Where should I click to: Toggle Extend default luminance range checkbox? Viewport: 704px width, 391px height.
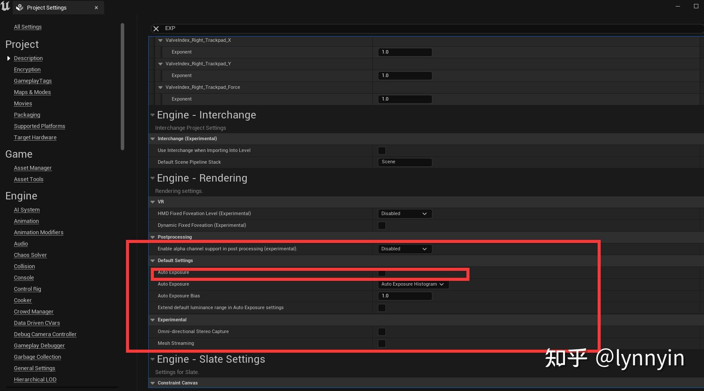point(382,308)
